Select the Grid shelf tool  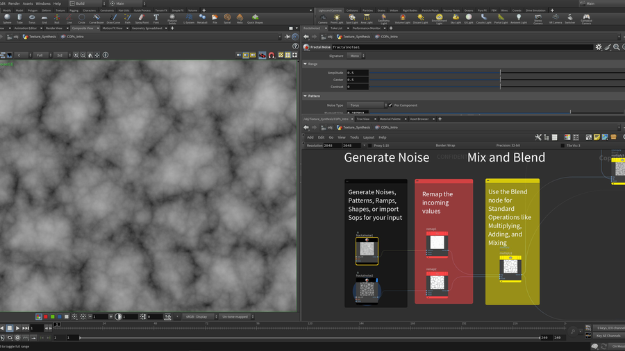click(44, 19)
